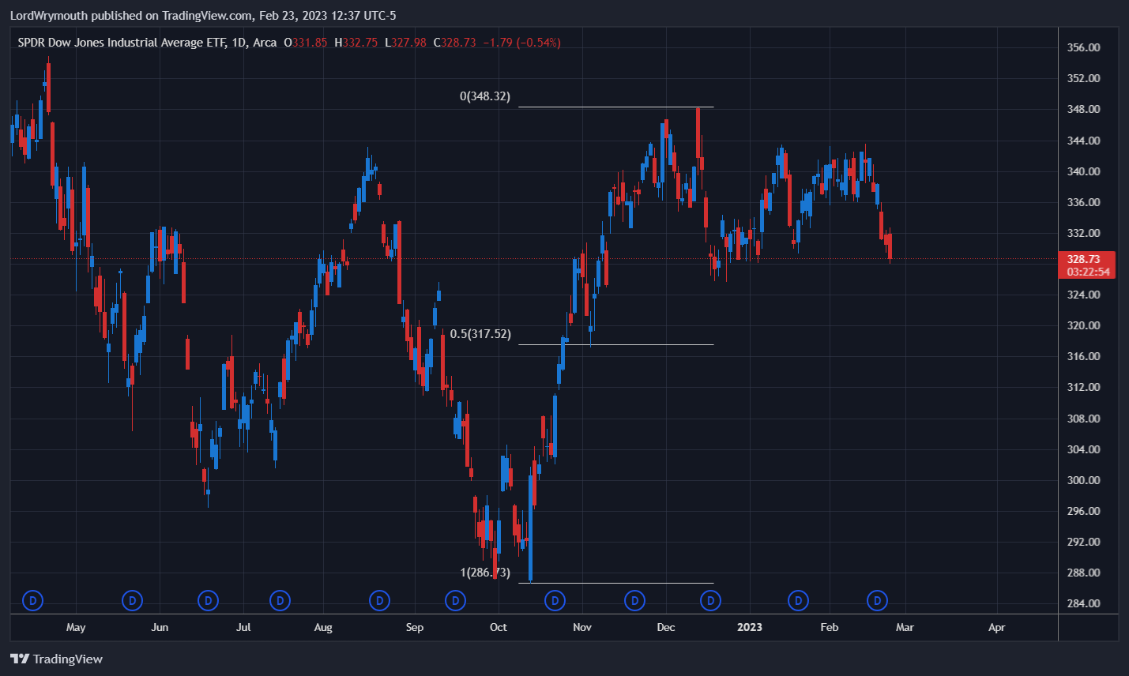Show the February dividend D marker
Screen dimensions: 1129x676
click(877, 601)
